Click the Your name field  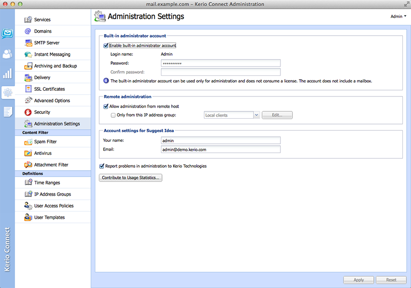point(220,140)
